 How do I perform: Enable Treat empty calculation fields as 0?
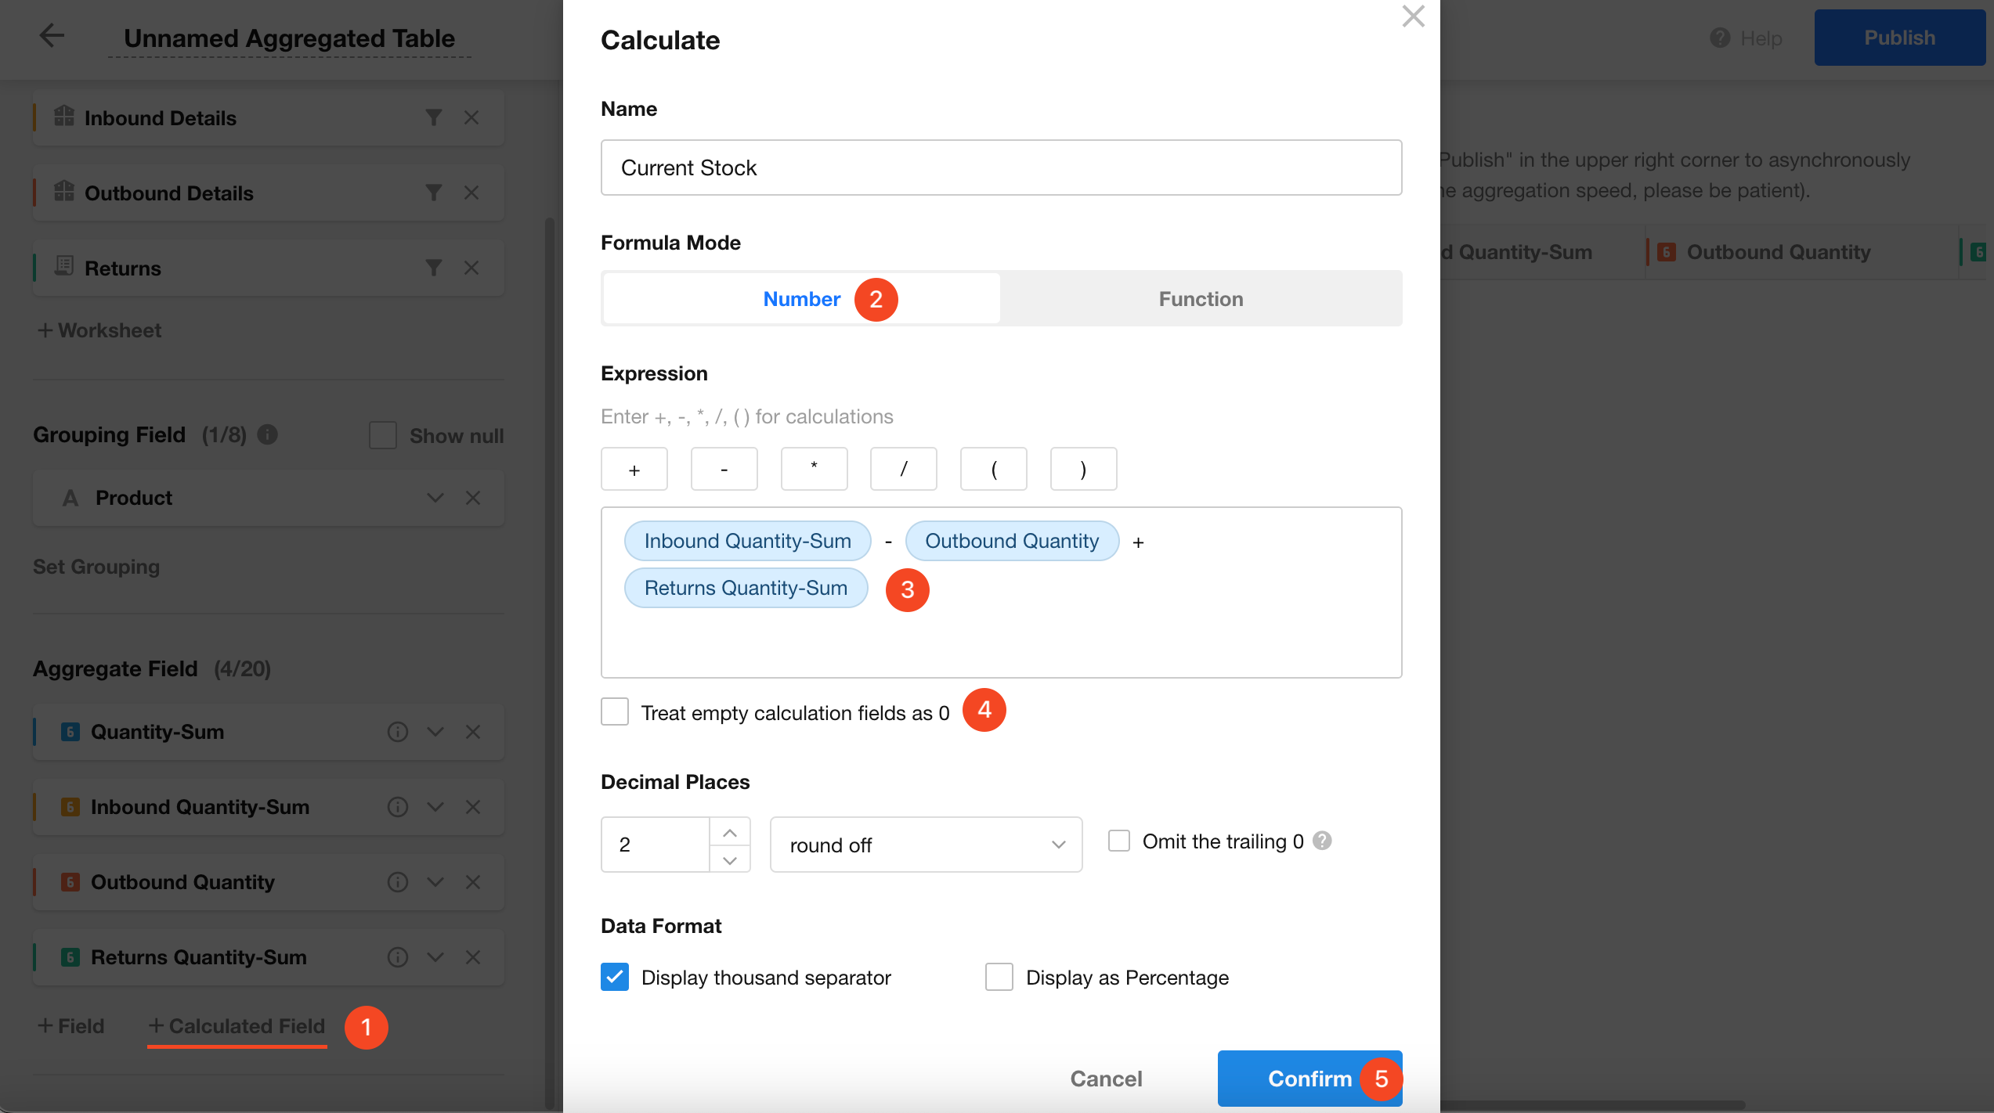tap(615, 712)
